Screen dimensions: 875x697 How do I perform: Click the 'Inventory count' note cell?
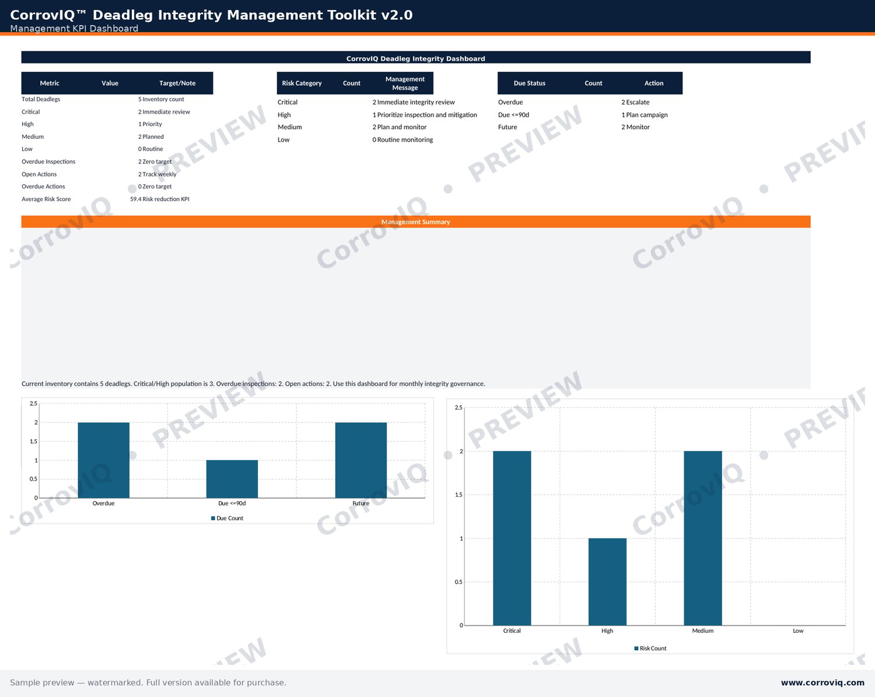point(163,99)
